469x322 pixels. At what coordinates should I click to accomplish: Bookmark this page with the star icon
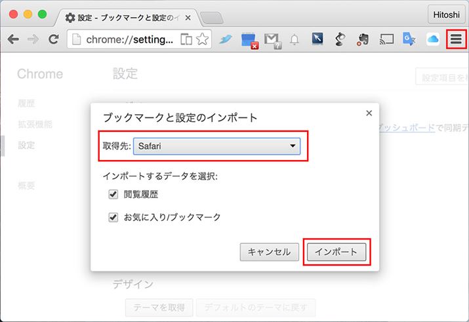[203, 39]
